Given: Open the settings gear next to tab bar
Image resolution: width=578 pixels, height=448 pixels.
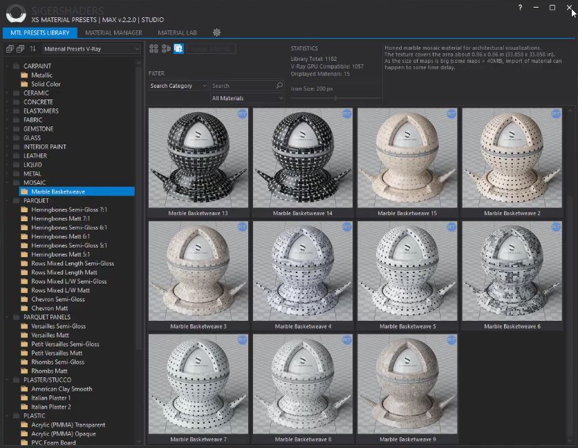Looking at the screenshot, I should [216, 32].
